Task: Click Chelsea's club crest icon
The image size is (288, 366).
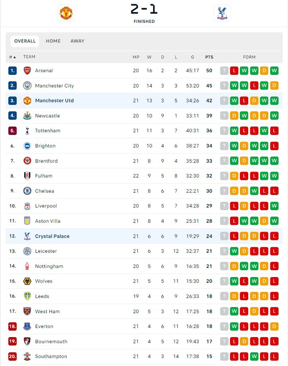Action: [x=27, y=191]
